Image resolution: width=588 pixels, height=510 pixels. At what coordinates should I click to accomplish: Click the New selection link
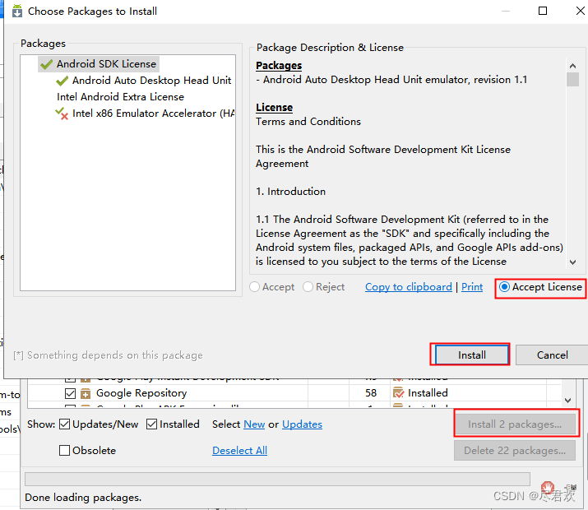[x=254, y=424]
